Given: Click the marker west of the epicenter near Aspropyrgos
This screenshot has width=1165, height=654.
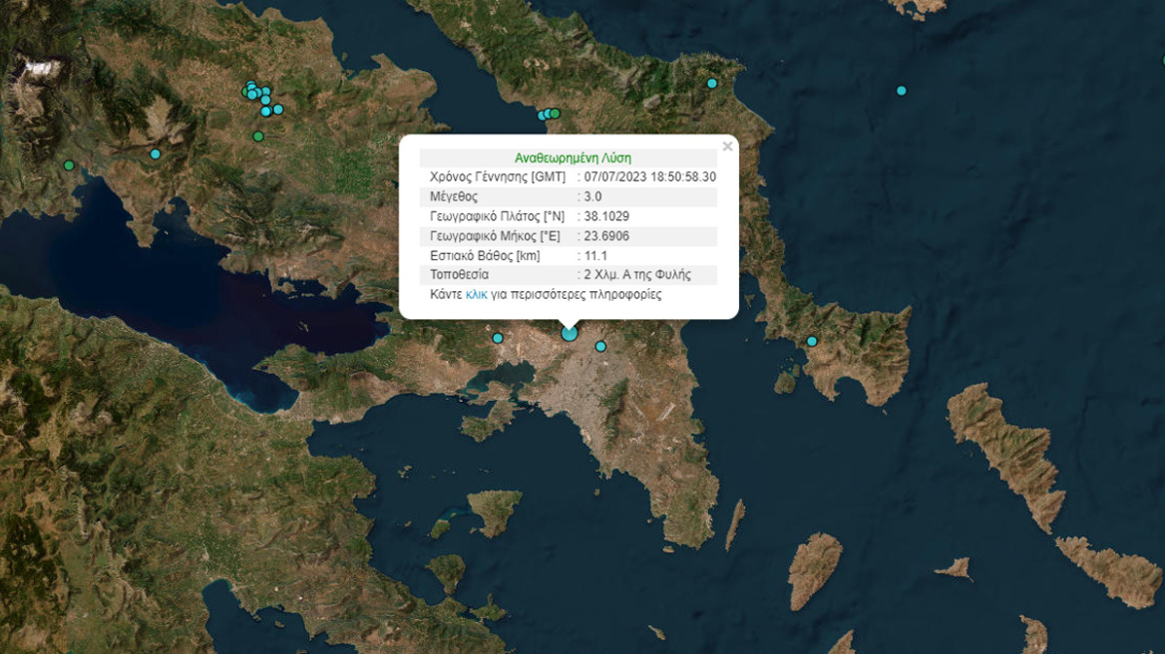Looking at the screenshot, I should pos(496,340).
